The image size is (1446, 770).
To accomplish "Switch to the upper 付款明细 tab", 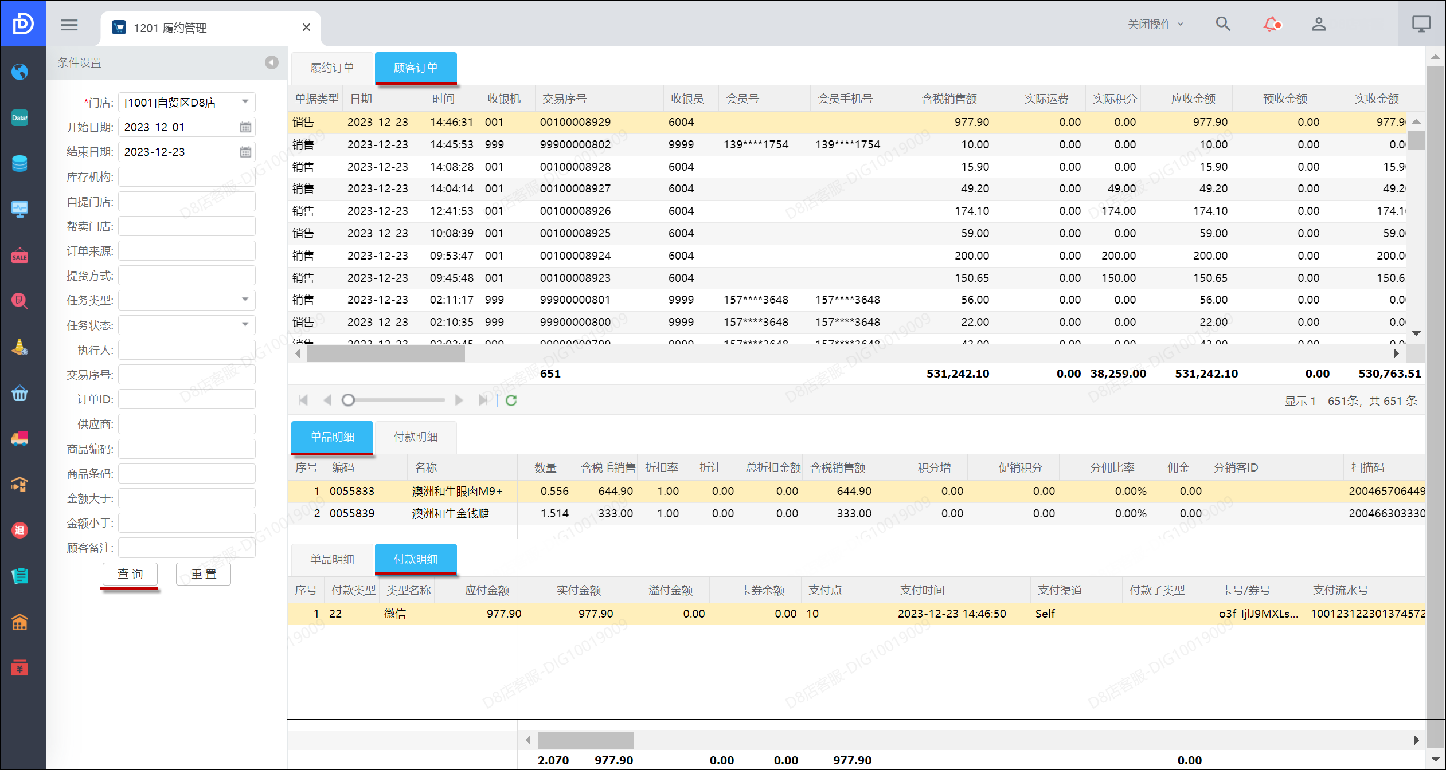I will tap(416, 437).
